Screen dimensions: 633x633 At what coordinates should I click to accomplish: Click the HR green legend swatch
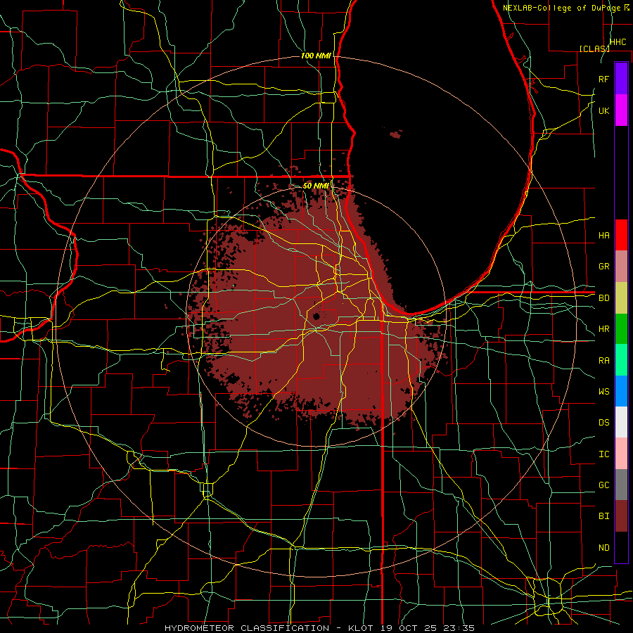click(621, 329)
